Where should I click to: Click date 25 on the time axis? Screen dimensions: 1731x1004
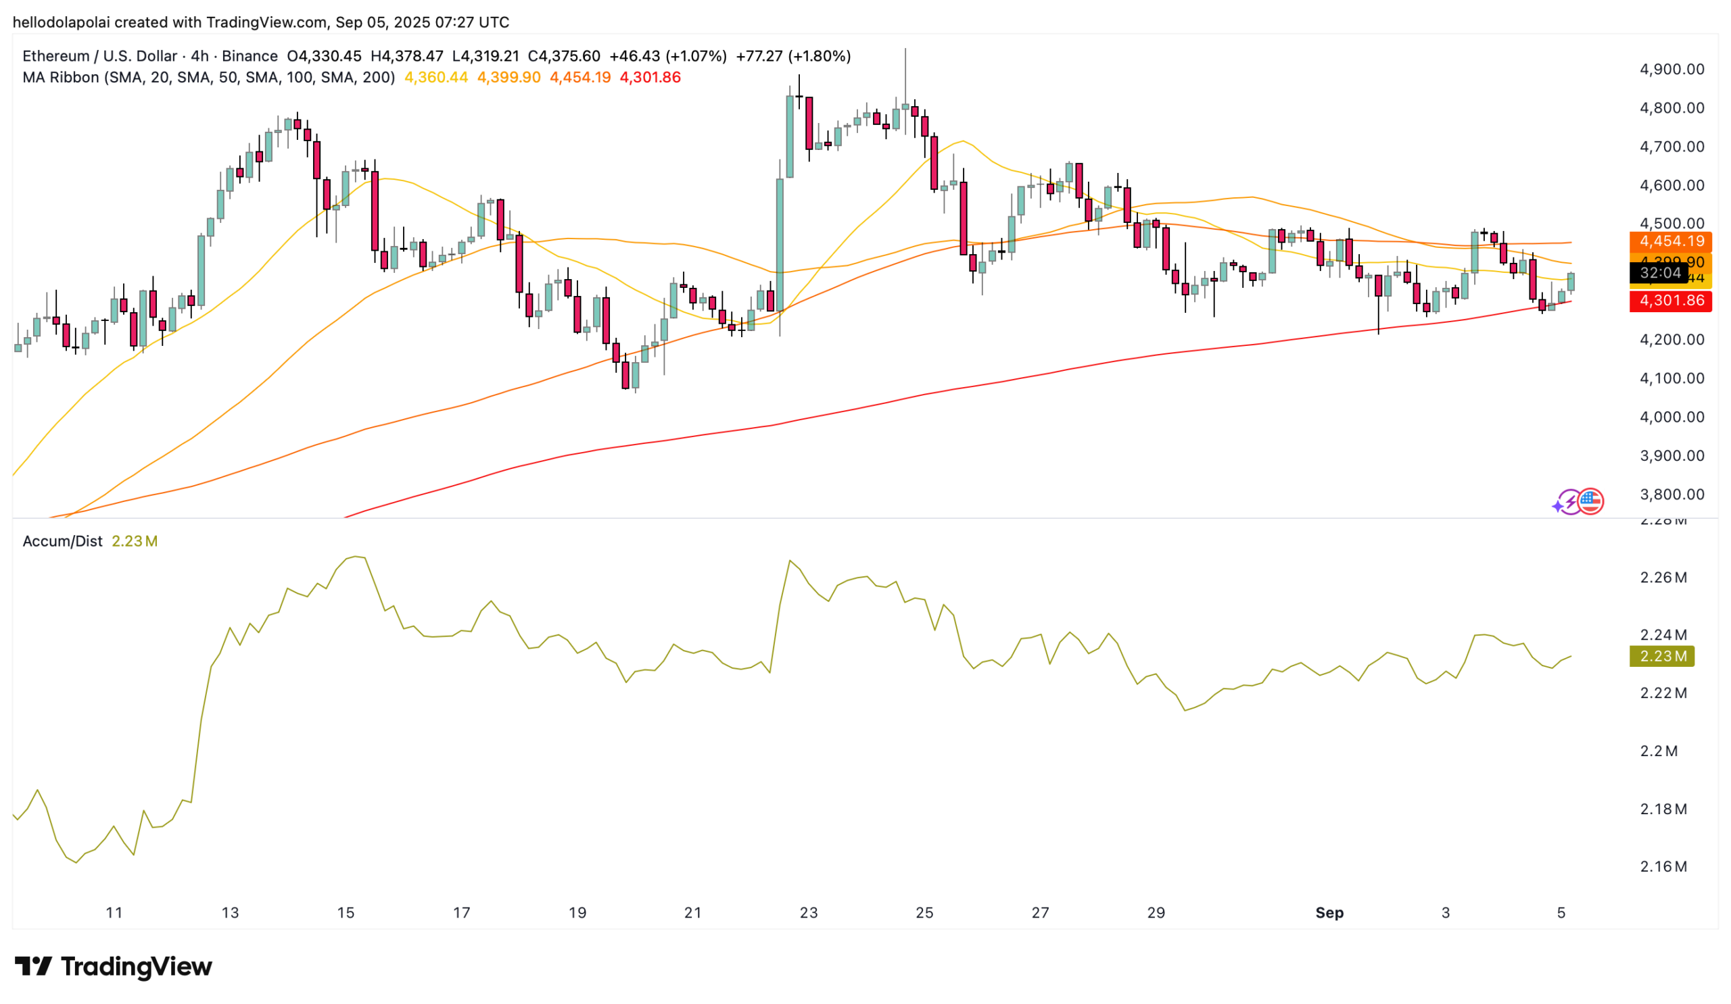click(924, 913)
